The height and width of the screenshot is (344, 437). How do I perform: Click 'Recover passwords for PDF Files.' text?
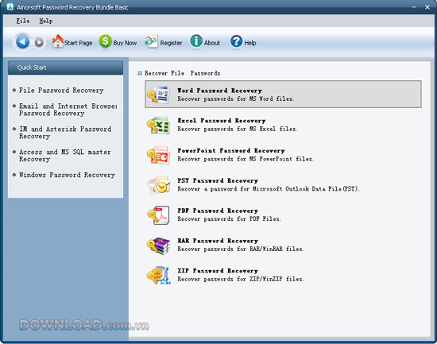coord(229,219)
